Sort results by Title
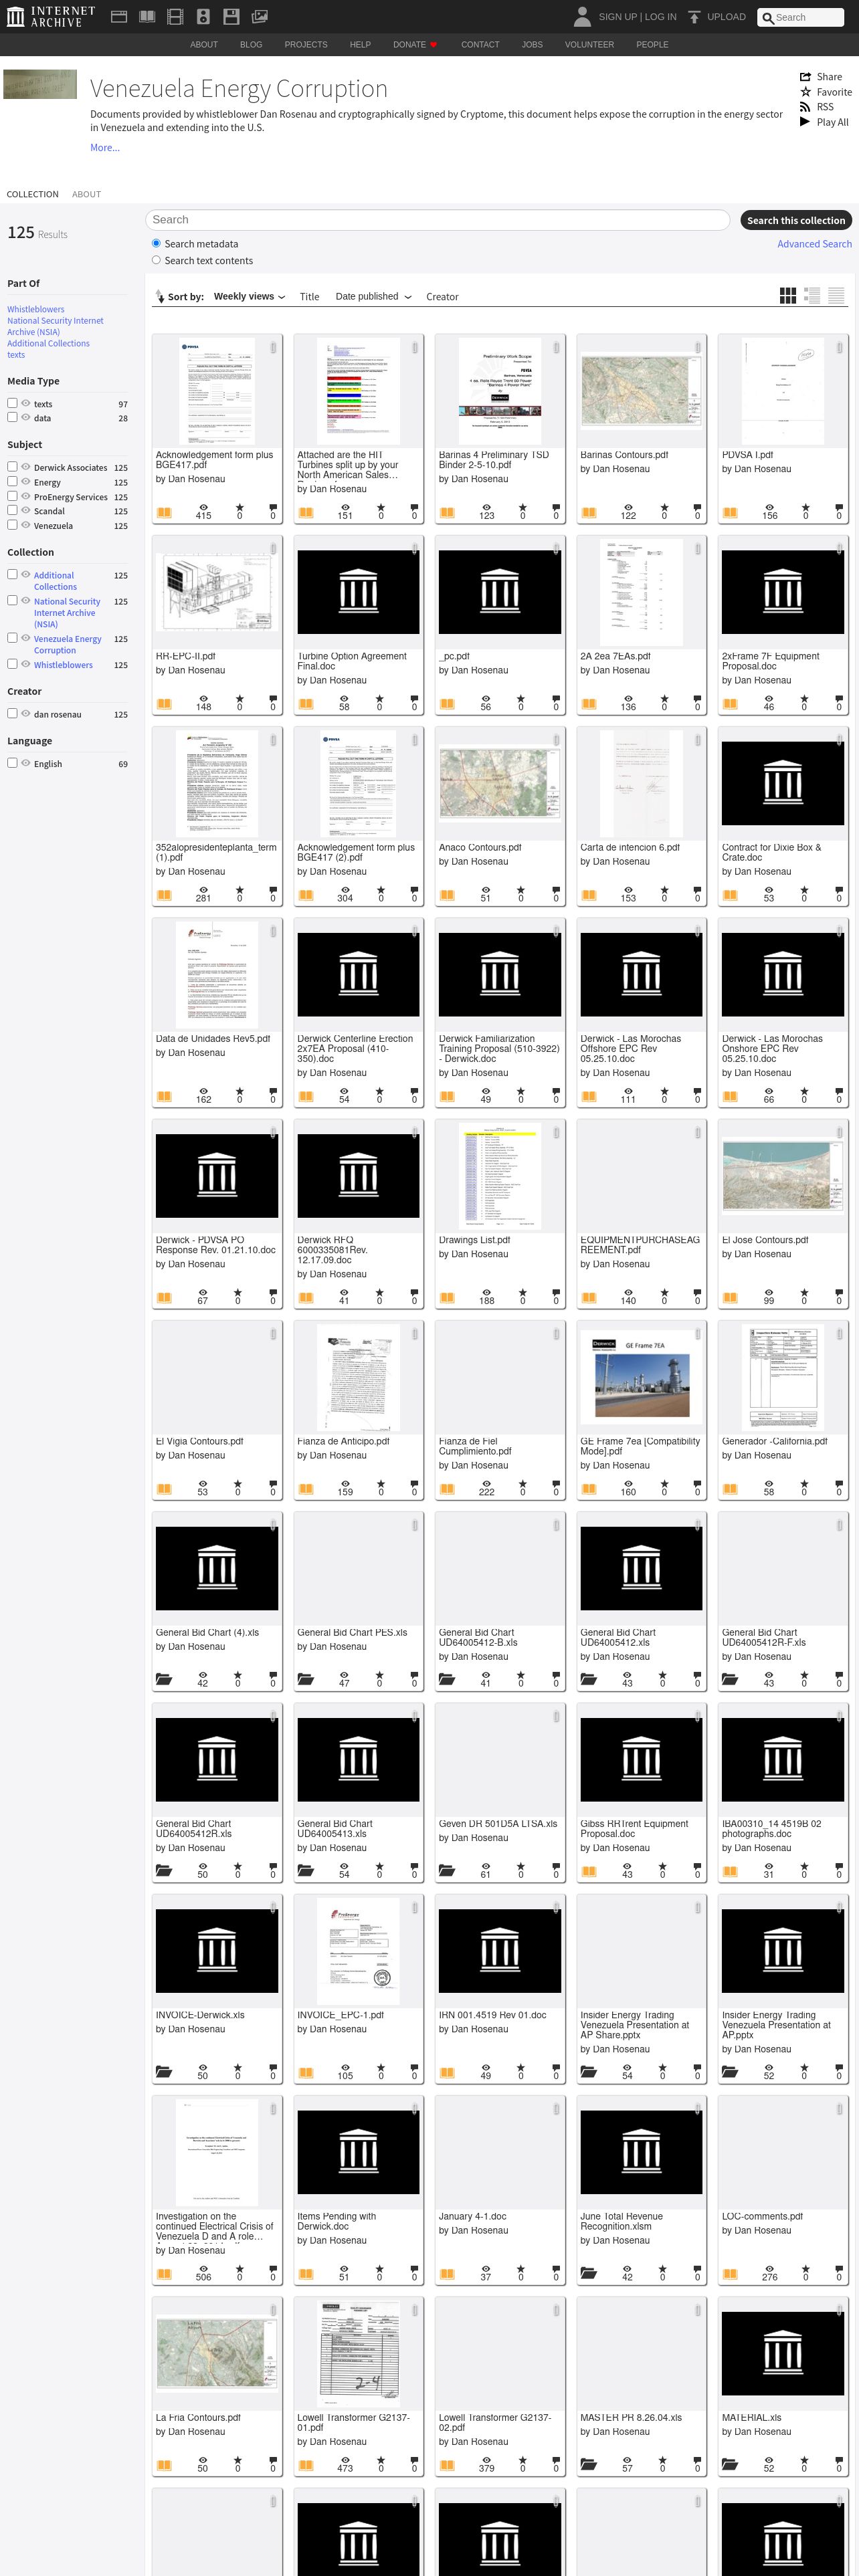The height and width of the screenshot is (2576, 859). 310,297
